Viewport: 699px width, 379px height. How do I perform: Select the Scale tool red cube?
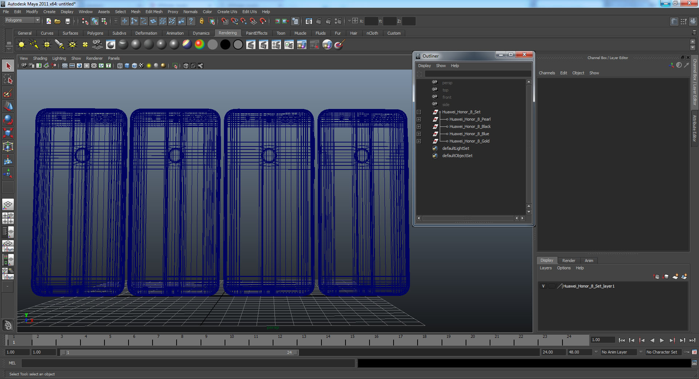coord(8,133)
